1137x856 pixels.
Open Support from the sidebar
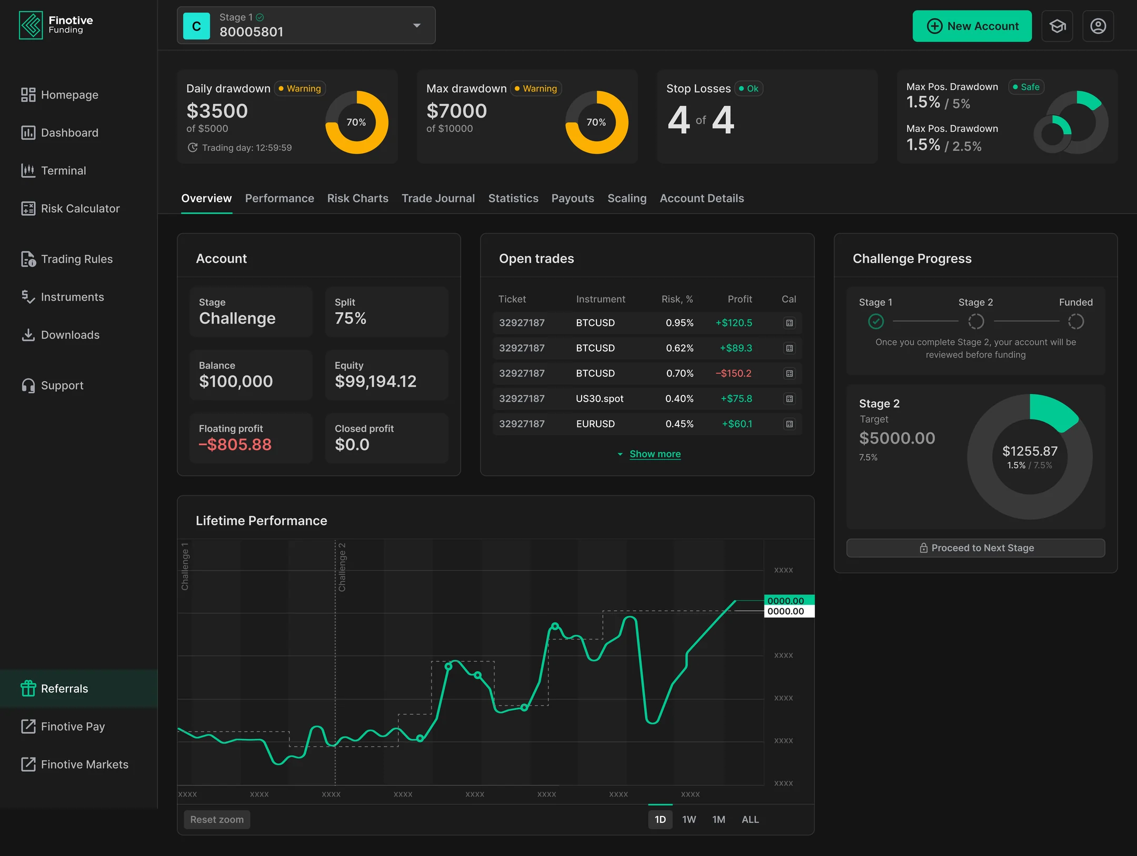pyautogui.click(x=52, y=385)
